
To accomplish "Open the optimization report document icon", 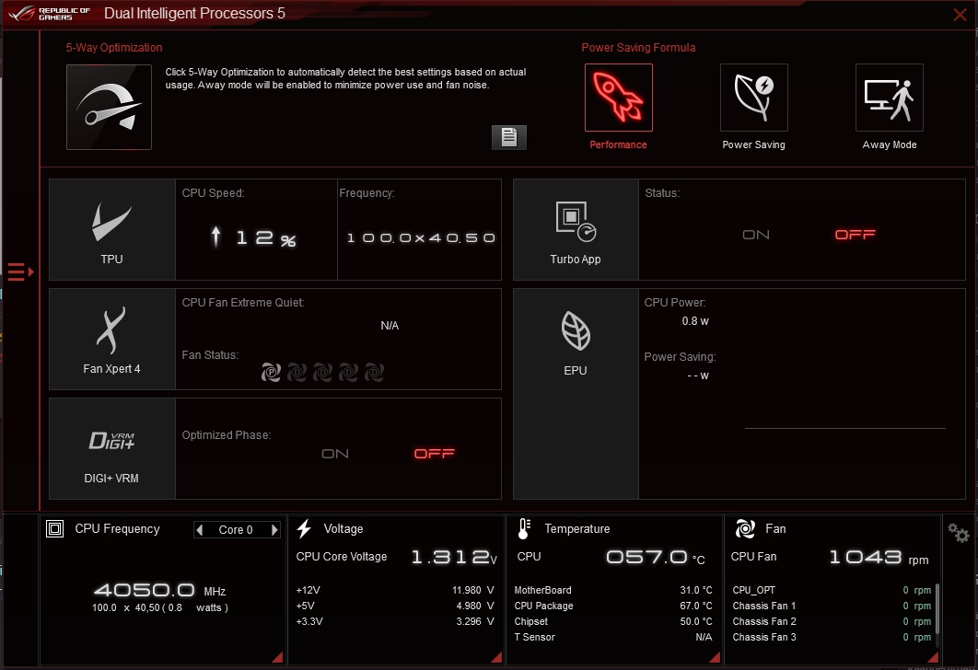I will (509, 137).
